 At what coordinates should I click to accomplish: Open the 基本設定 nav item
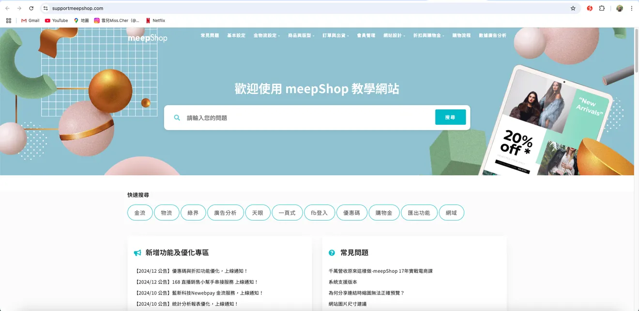coord(236,35)
